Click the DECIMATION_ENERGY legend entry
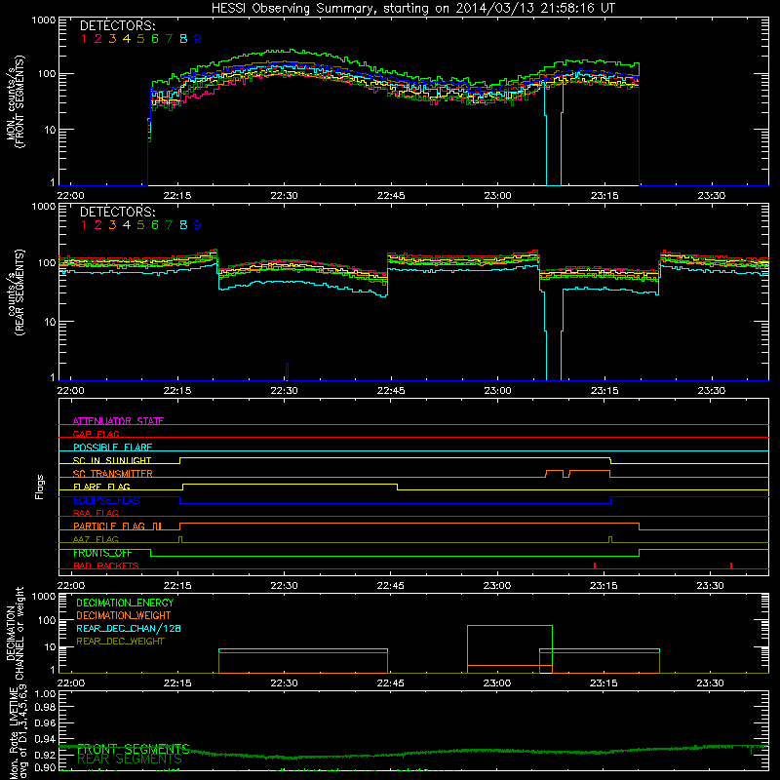 125,603
